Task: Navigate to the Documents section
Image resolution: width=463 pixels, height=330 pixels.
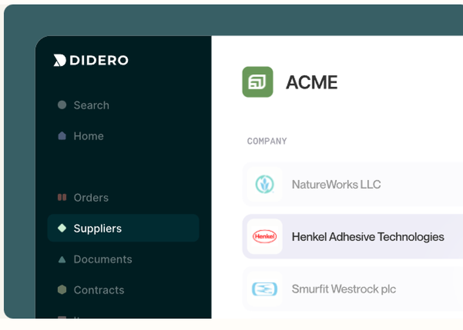Action: tap(102, 259)
